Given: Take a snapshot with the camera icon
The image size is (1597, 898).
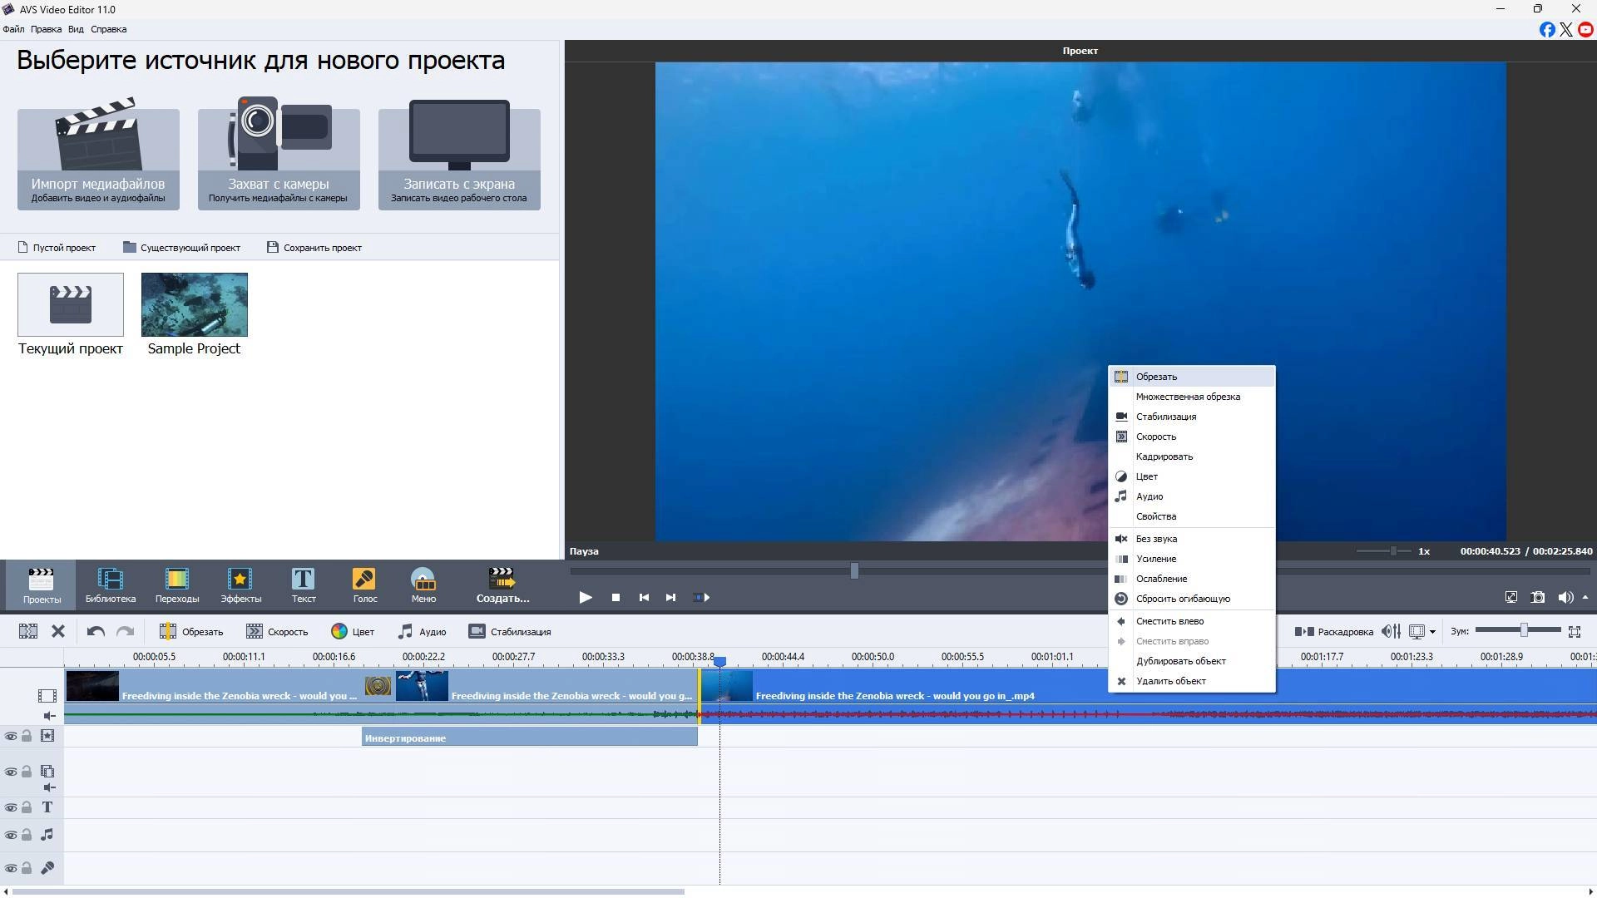Looking at the screenshot, I should coord(1538,597).
